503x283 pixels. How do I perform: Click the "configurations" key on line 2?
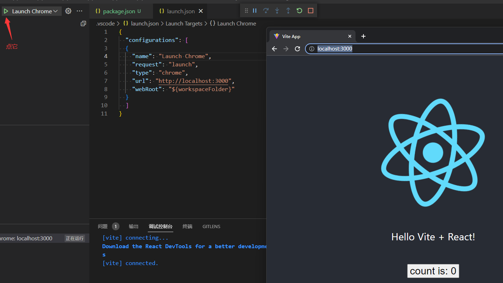152,40
